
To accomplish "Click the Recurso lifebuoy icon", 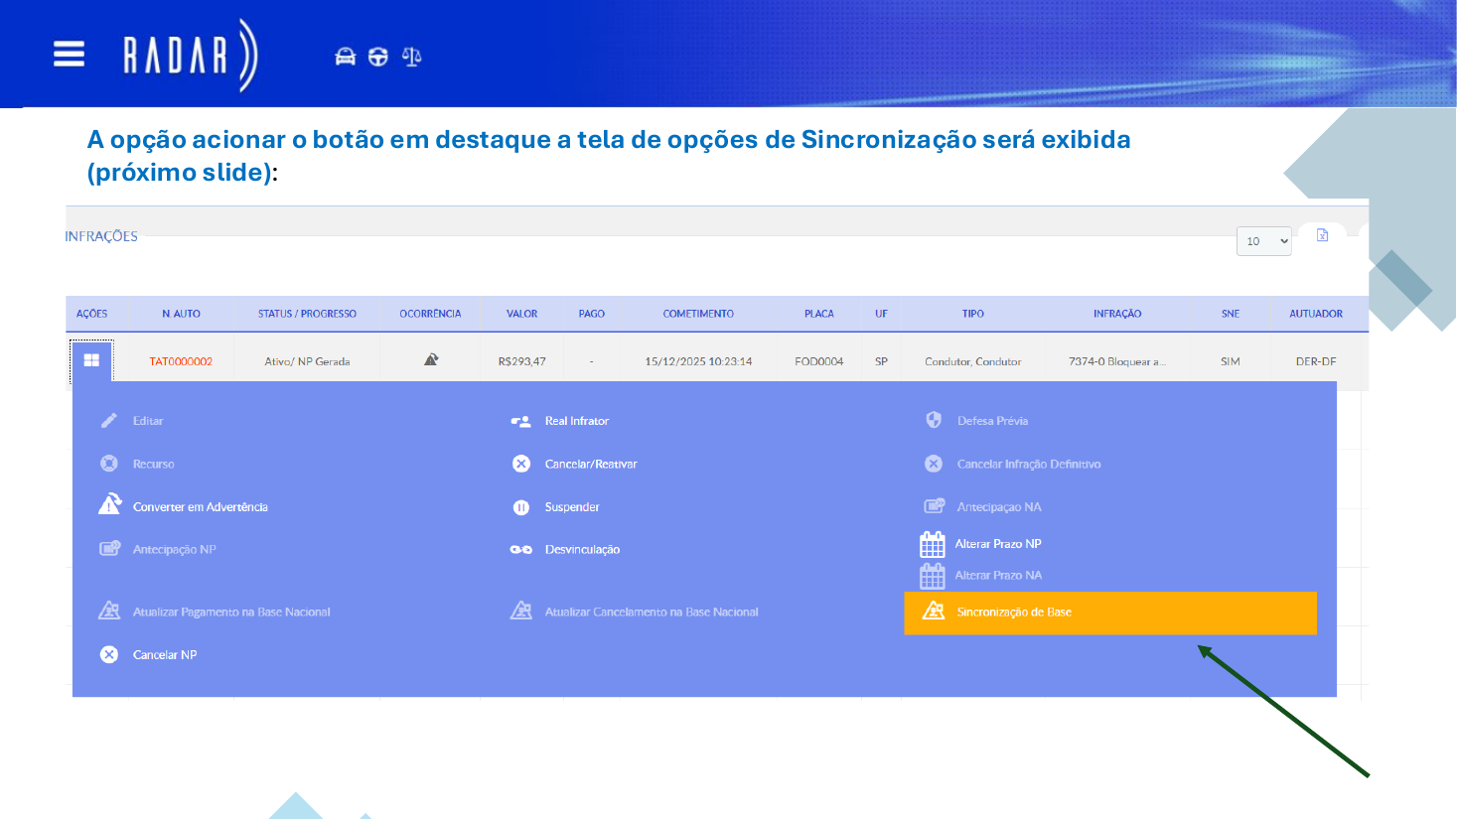I will point(109,464).
